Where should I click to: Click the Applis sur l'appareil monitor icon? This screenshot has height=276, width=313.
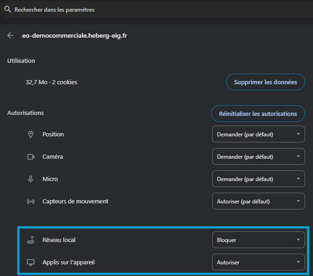[31, 263]
